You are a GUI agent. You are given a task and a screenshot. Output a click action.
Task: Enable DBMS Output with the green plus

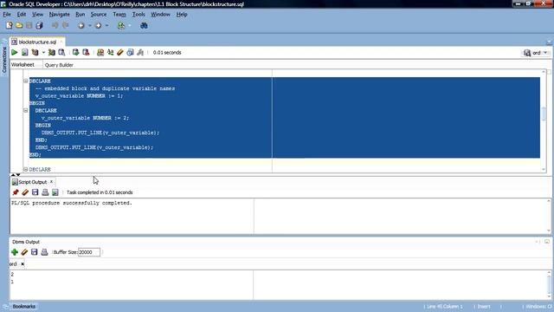click(x=15, y=252)
